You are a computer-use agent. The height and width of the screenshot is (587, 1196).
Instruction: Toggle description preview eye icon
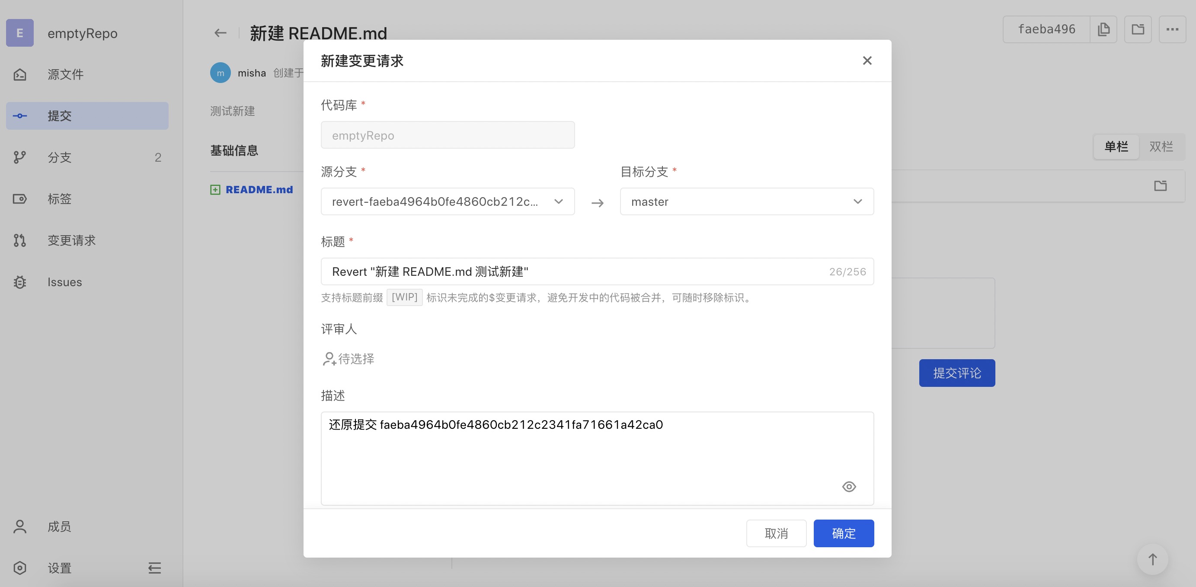tap(849, 486)
